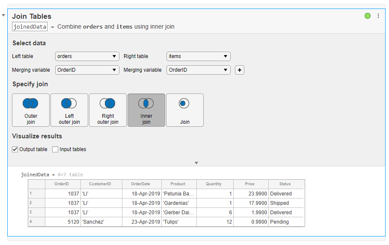Select the quantity 6 cell

pos(215,213)
